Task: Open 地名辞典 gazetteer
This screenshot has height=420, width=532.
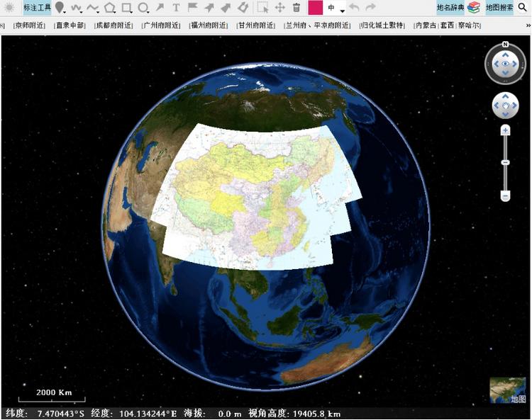Action: 450,8
